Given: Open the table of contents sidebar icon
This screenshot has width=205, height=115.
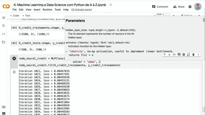Looking at the screenshot, I should point(4,18).
